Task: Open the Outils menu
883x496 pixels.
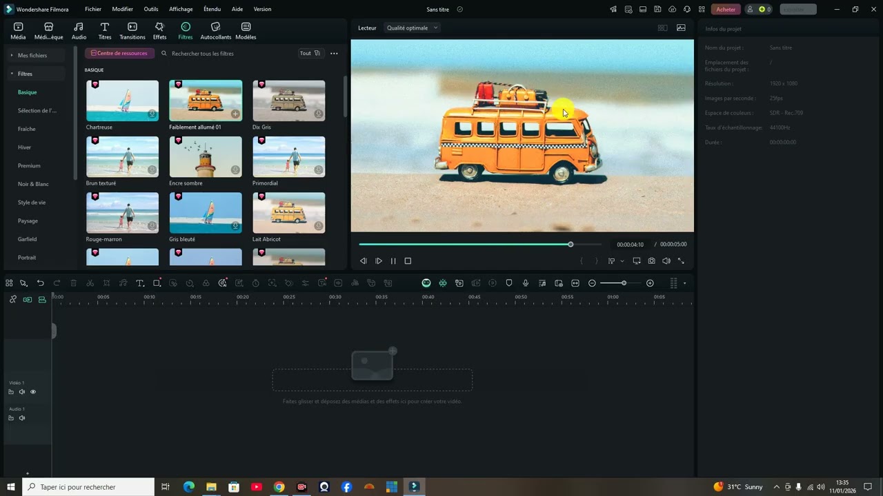Action: (151, 10)
